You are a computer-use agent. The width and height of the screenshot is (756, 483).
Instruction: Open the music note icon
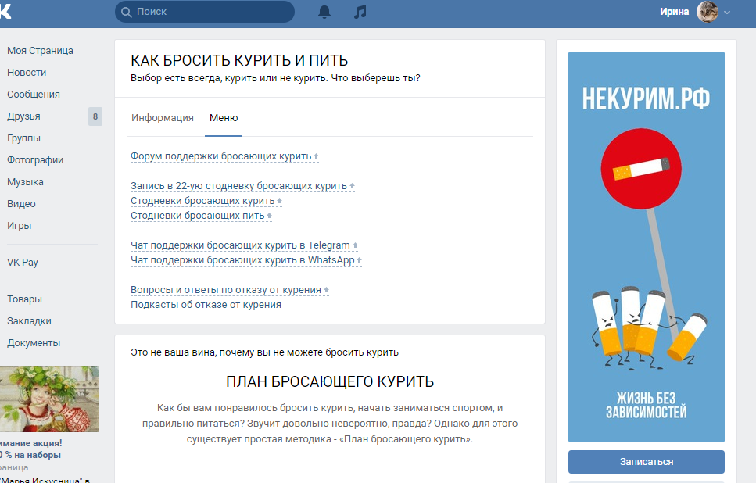coord(360,12)
